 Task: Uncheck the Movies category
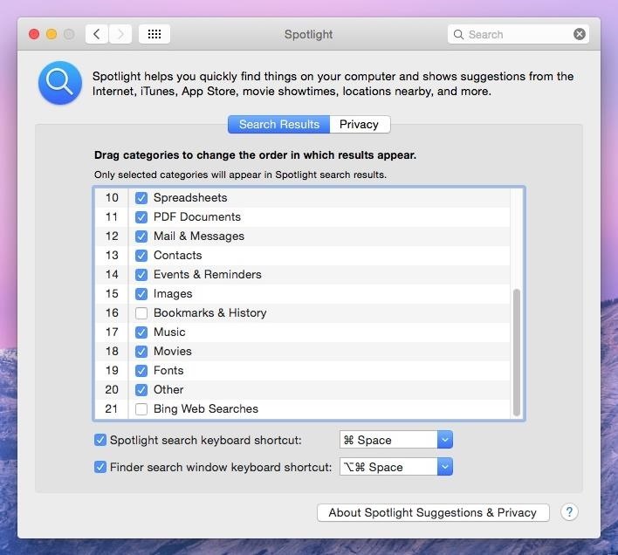141,352
